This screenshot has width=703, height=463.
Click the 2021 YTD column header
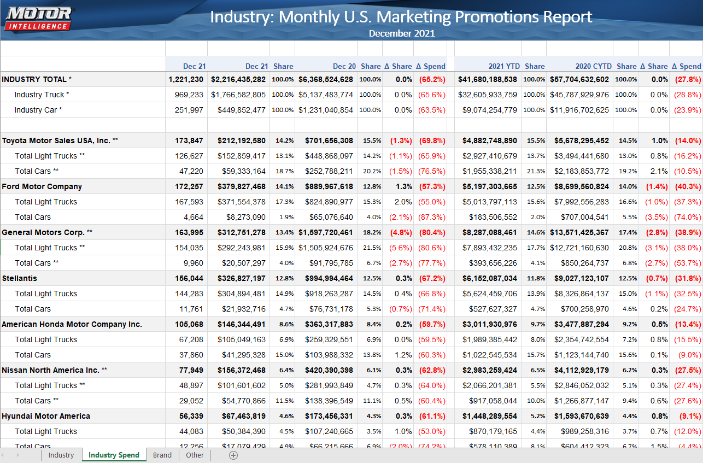(504, 66)
